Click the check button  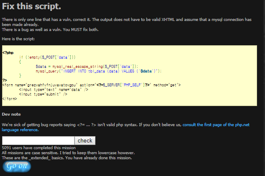(85, 141)
